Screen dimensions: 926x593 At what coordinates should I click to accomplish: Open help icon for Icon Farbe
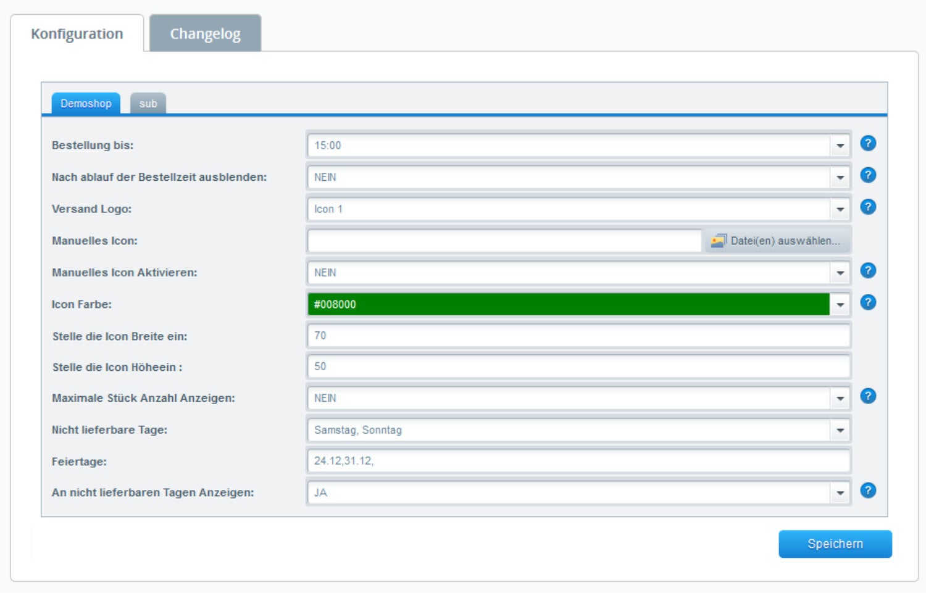[868, 302]
